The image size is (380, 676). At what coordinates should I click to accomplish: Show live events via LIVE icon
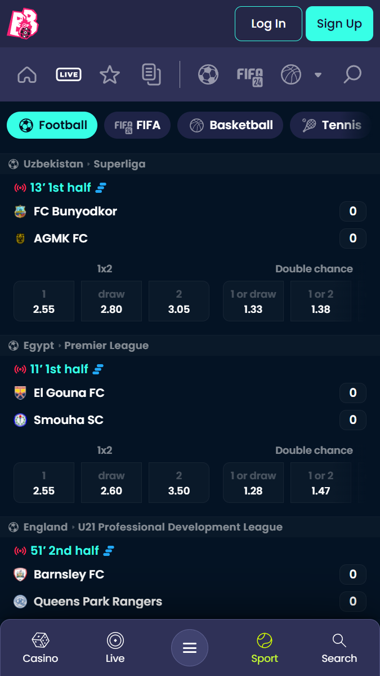pyautogui.click(x=69, y=74)
